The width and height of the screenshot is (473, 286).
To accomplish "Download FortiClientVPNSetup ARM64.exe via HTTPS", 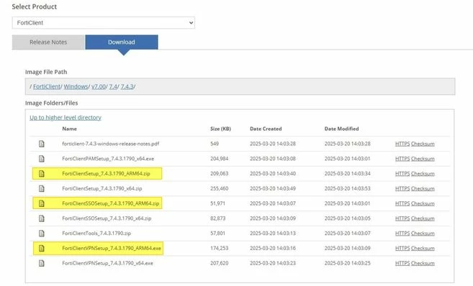I will (402, 249).
